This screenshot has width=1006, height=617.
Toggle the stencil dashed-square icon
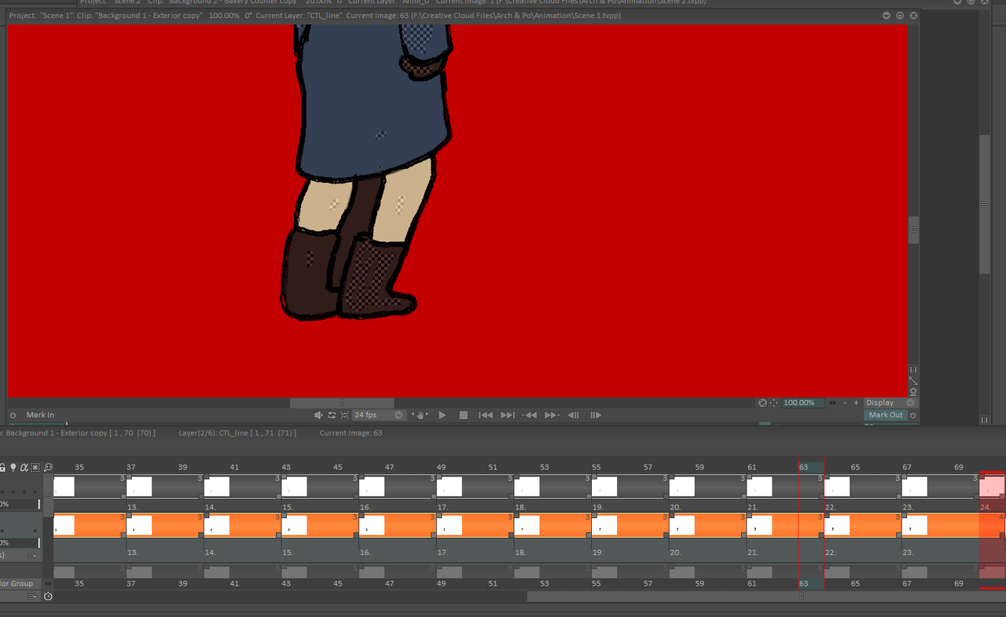coord(35,467)
